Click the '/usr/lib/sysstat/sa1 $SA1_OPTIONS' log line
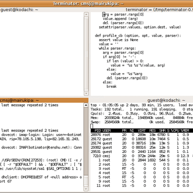Image resolution: width=193 pixels, height=193 pixels. tap(41, 169)
